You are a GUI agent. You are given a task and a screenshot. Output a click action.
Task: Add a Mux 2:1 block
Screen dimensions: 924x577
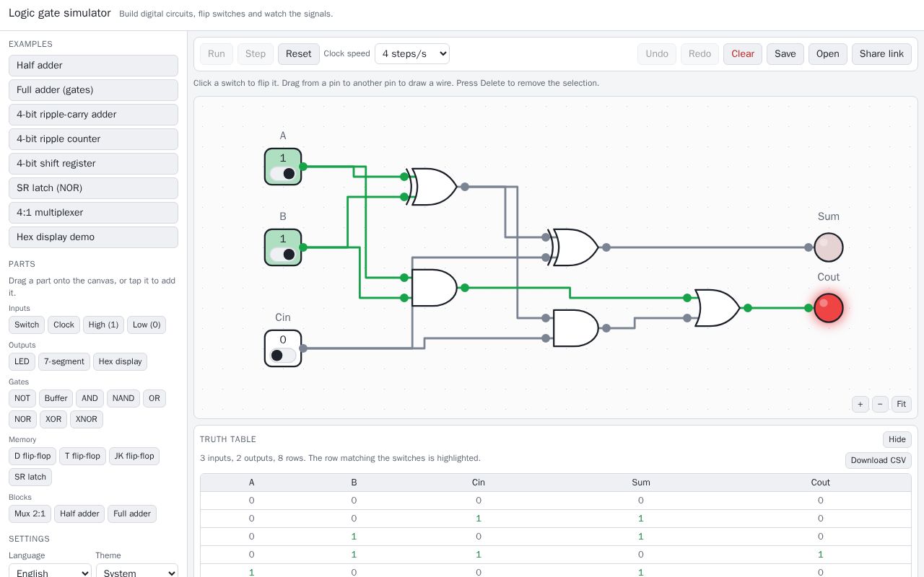[x=30, y=514]
